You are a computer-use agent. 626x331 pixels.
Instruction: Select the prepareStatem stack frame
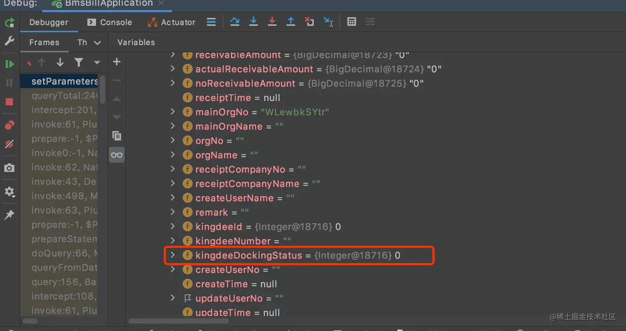pos(59,239)
